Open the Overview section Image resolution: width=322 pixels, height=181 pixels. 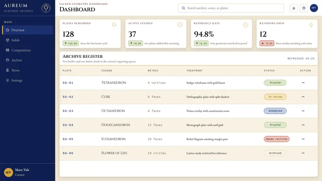click(x=27, y=30)
